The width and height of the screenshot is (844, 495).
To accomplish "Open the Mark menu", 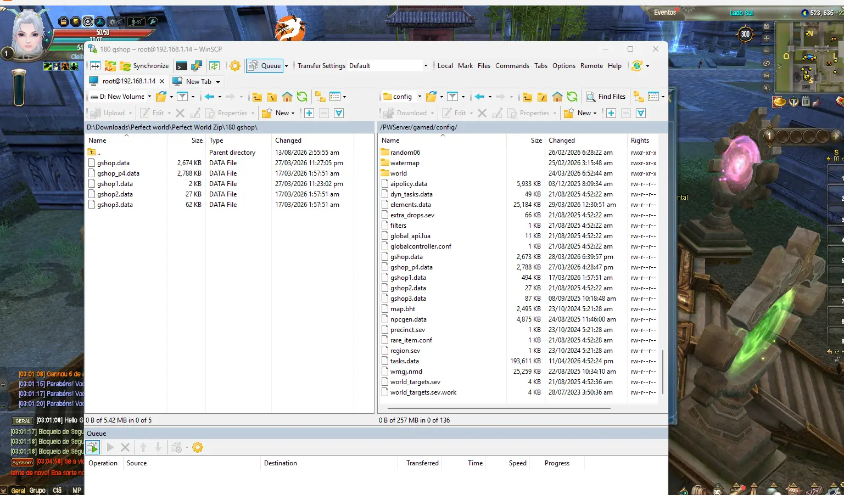I will click(x=465, y=66).
